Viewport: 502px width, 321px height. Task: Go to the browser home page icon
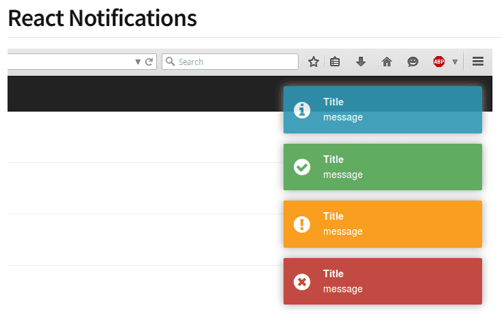387,62
